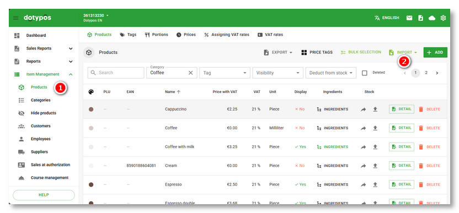Delete the Espresso product
Viewport: 459px width, 213px height.
(x=429, y=185)
